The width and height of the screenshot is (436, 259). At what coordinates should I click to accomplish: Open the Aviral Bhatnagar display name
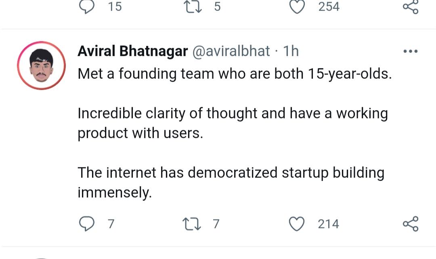tap(133, 51)
